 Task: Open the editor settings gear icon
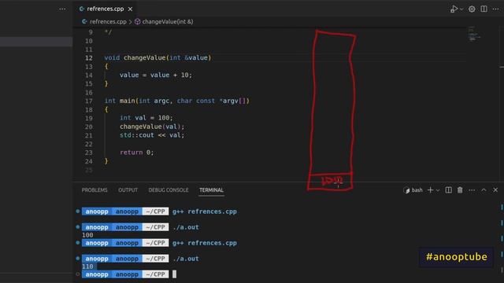tap(472, 9)
